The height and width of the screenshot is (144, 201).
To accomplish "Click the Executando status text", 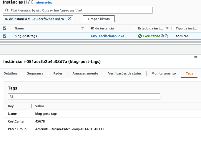I will (151, 36).
